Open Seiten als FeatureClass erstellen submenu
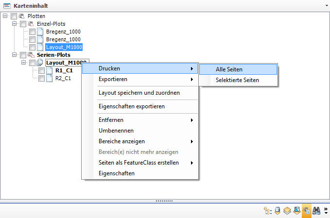330x218 pixels. [x=140, y=163]
